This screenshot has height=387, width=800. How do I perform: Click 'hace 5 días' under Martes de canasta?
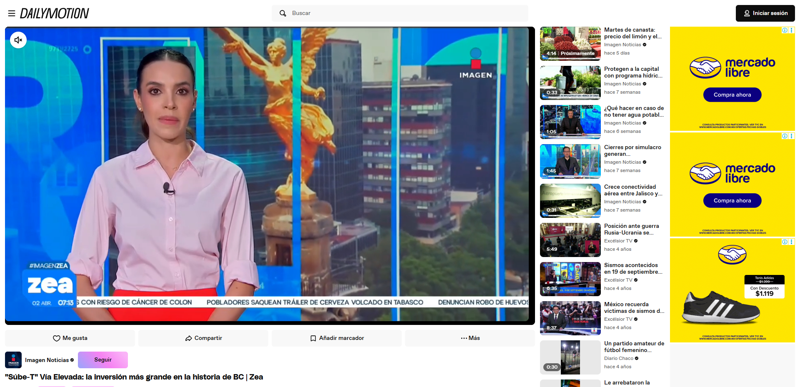click(617, 53)
